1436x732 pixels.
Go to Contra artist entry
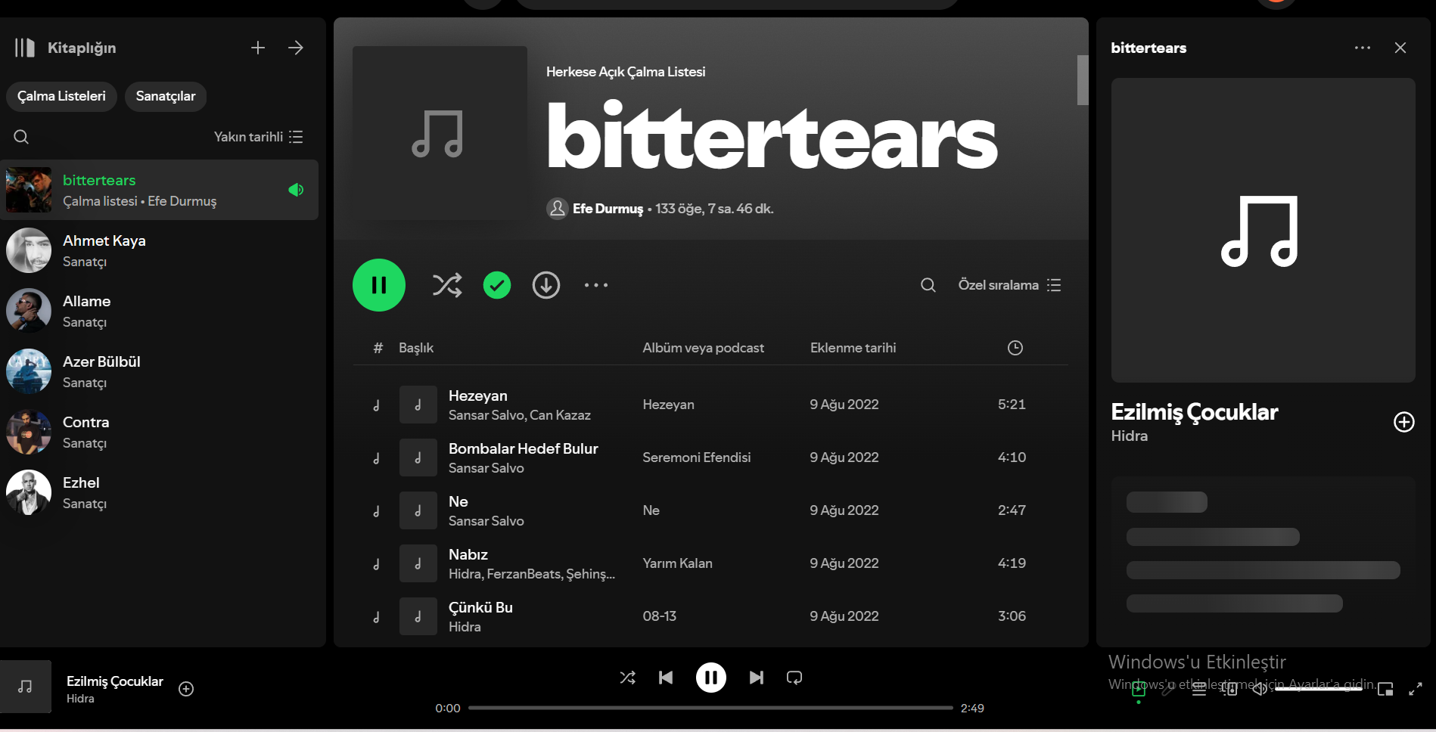click(160, 432)
